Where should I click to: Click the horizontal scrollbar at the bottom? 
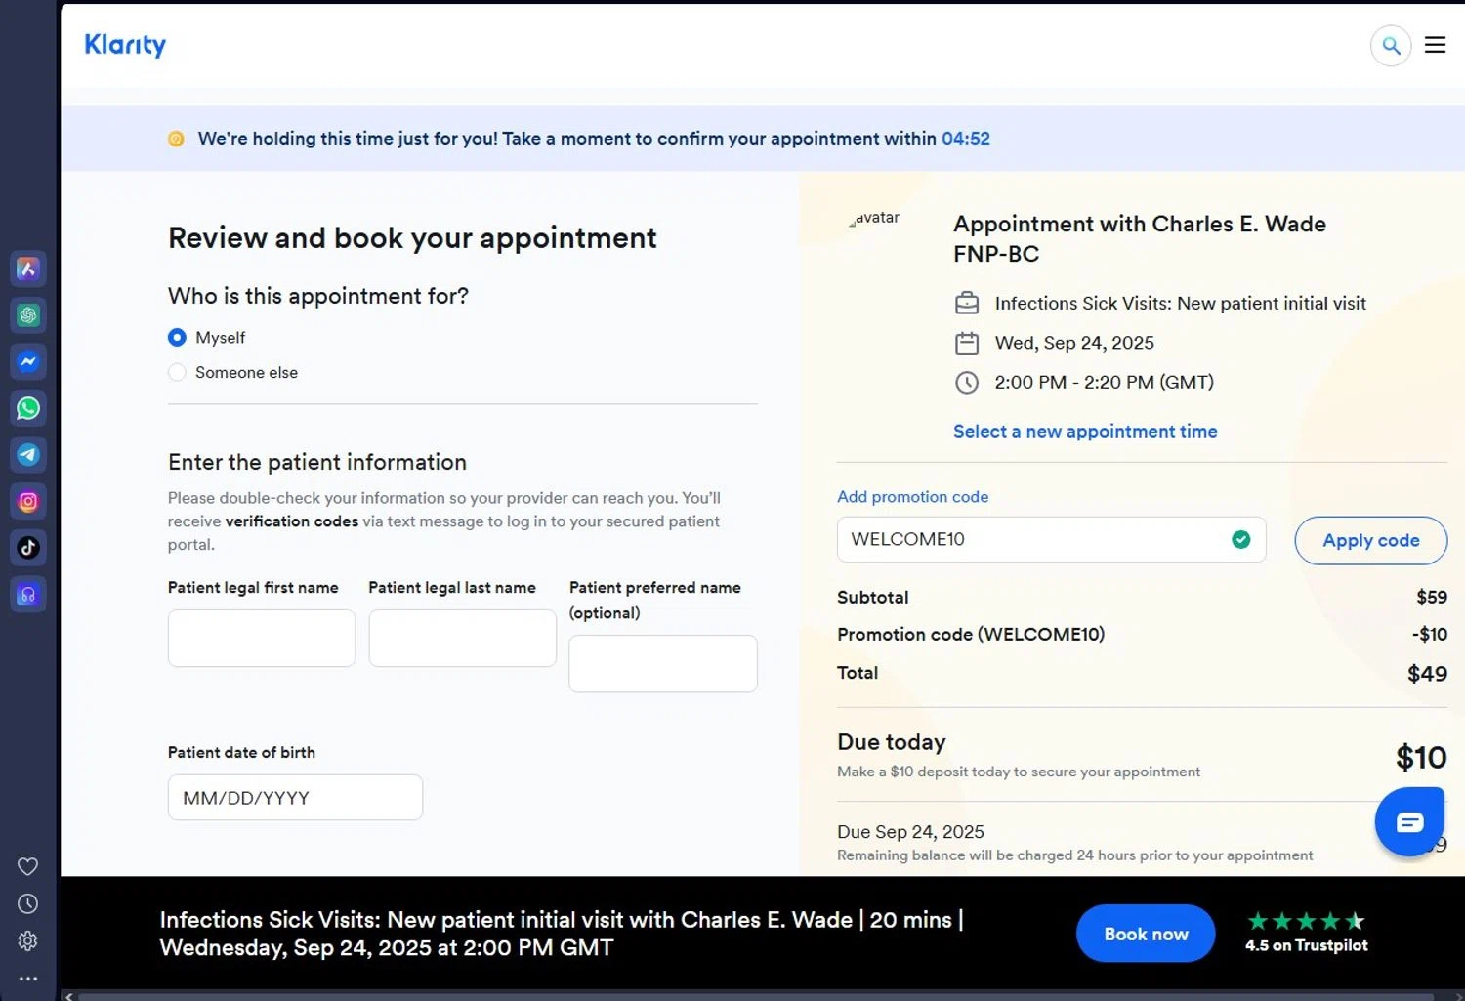tap(755, 996)
